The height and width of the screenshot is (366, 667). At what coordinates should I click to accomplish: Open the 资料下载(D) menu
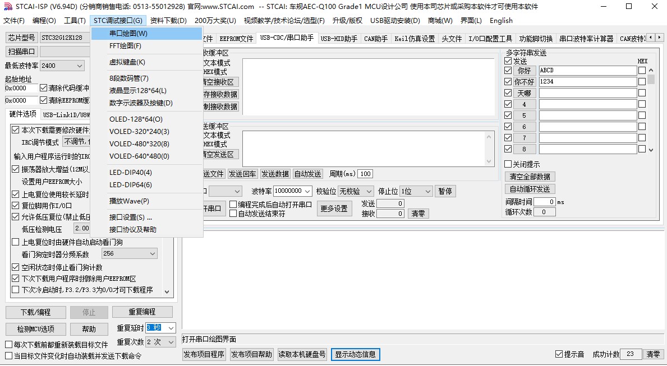pos(168,20)
